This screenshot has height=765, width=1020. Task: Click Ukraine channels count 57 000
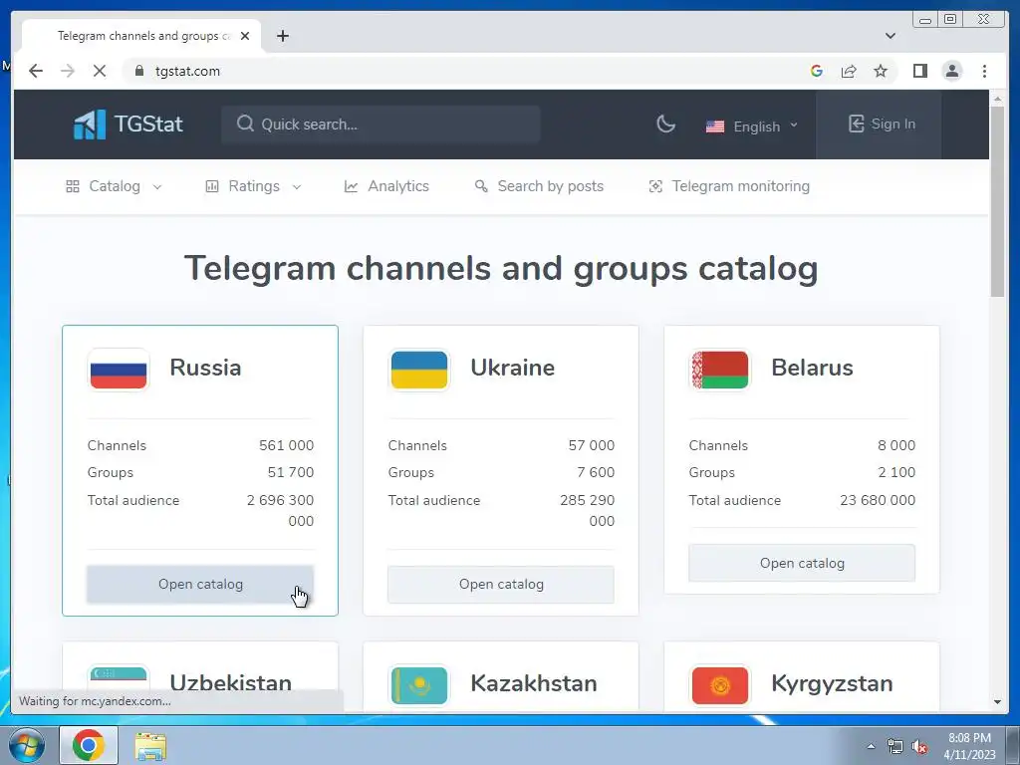coord(592,445)
